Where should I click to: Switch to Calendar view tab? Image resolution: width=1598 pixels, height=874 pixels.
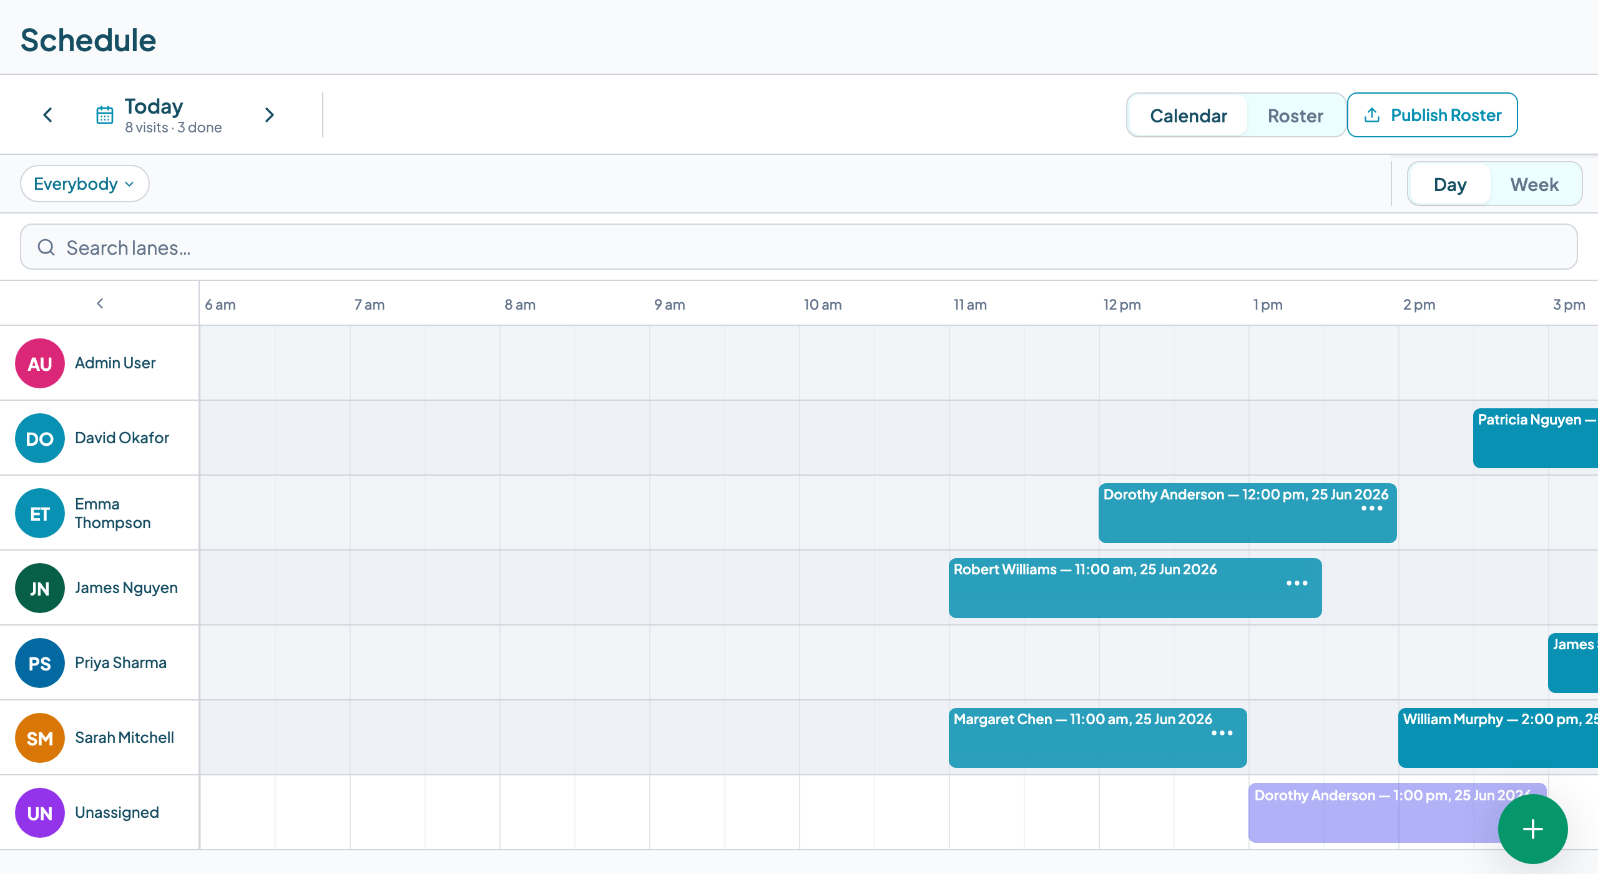1189,115
